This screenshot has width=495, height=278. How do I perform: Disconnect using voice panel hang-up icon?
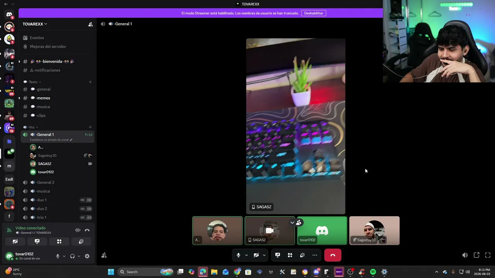(87, 230)
